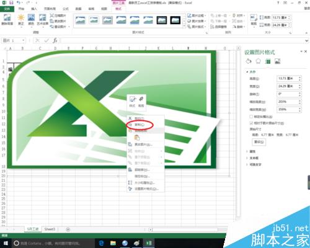Click the Selection Pane button
The width and height of the screenshot is (310, 248).
[218, 27]
